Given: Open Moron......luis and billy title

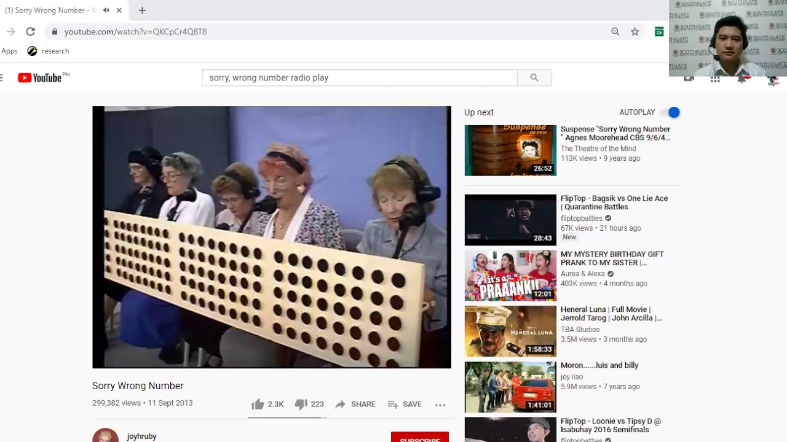Looking at the screenshot, I should (599, 365).
